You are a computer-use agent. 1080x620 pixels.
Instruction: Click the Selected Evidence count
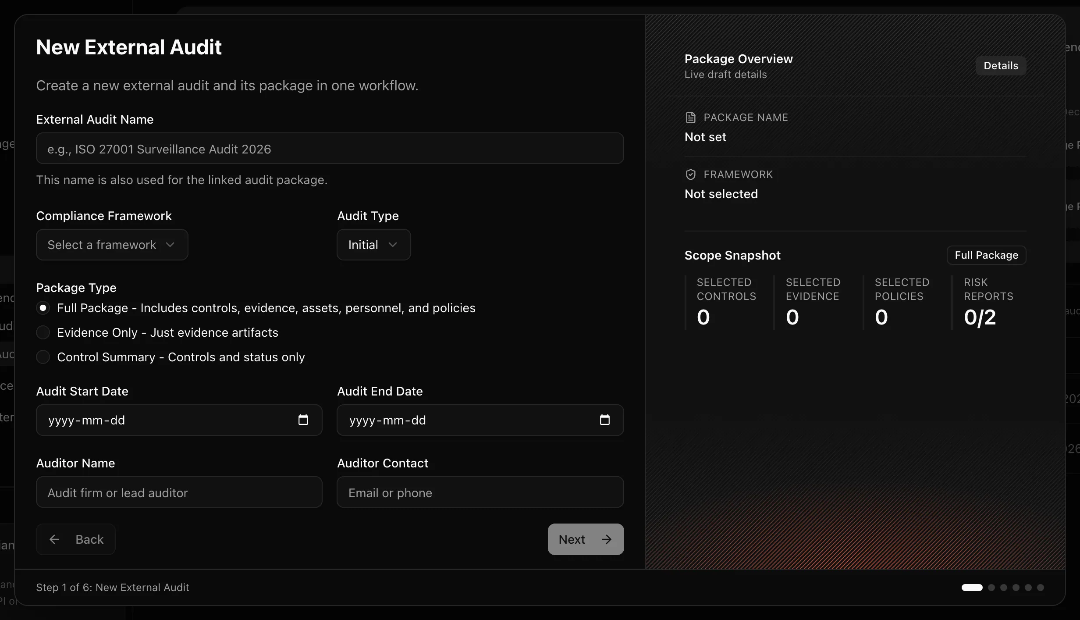click(x=792, y=317)
